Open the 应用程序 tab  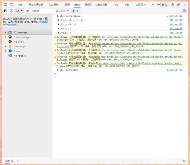[x=140, y=5]
